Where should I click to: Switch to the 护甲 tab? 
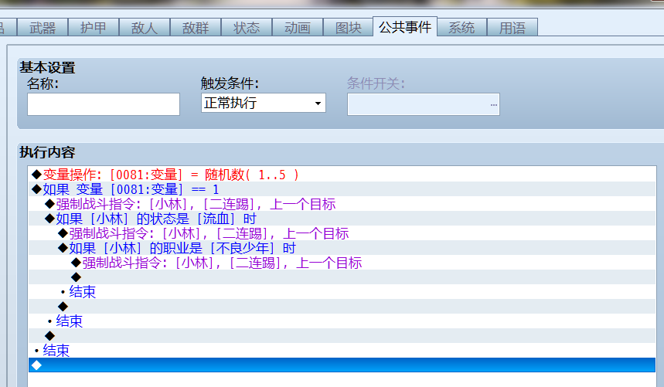94,28
